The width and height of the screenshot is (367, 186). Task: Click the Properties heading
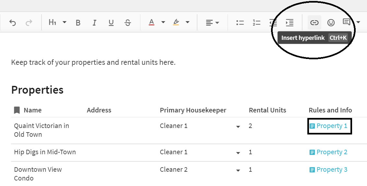[37, 90]
